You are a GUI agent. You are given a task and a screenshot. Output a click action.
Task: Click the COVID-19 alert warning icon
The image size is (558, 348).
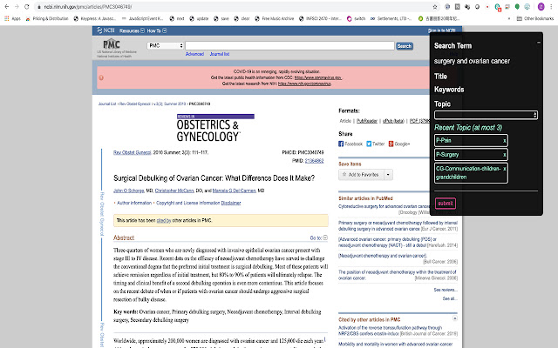tap(101, 77)
